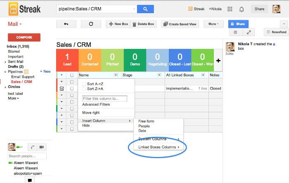
Task: Click the New Box button
Action: coord(118,24)
